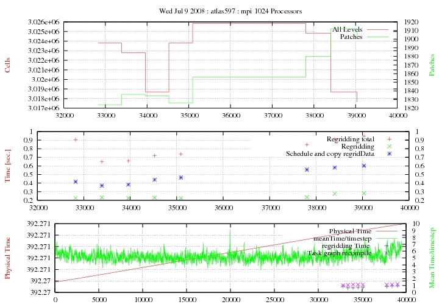Viewport: 439px width, 307px height.
Task: Select the 'regridding Time' legend entry
Action: [x=346, y=245]
